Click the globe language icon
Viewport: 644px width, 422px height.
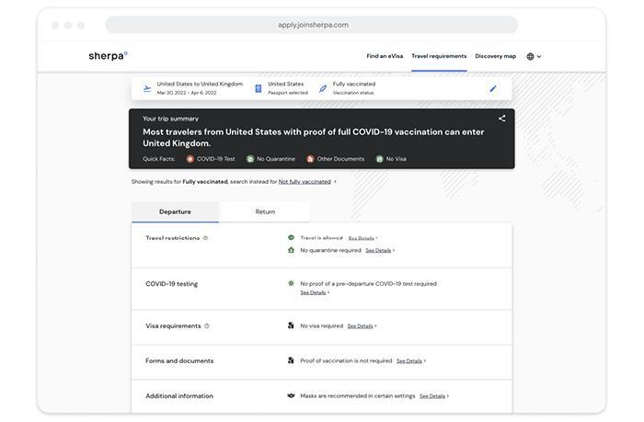[x=530, y=57]
